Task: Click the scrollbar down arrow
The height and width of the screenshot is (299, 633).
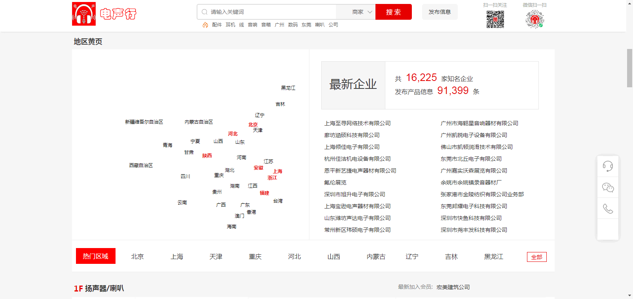Action: 629,295
